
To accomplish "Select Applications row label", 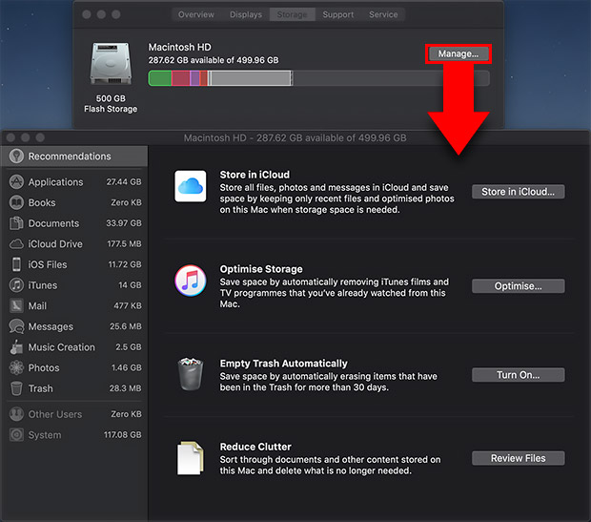I will (56, 182).
